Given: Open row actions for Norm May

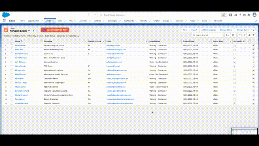Looking at the screenshot, I should click(253, 79).
